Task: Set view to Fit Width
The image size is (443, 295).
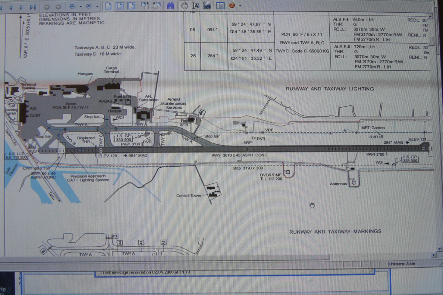Action: coord(131,6)
